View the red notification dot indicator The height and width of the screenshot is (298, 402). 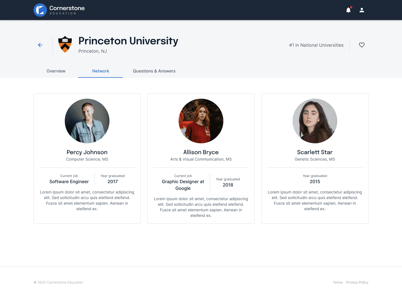351,7
